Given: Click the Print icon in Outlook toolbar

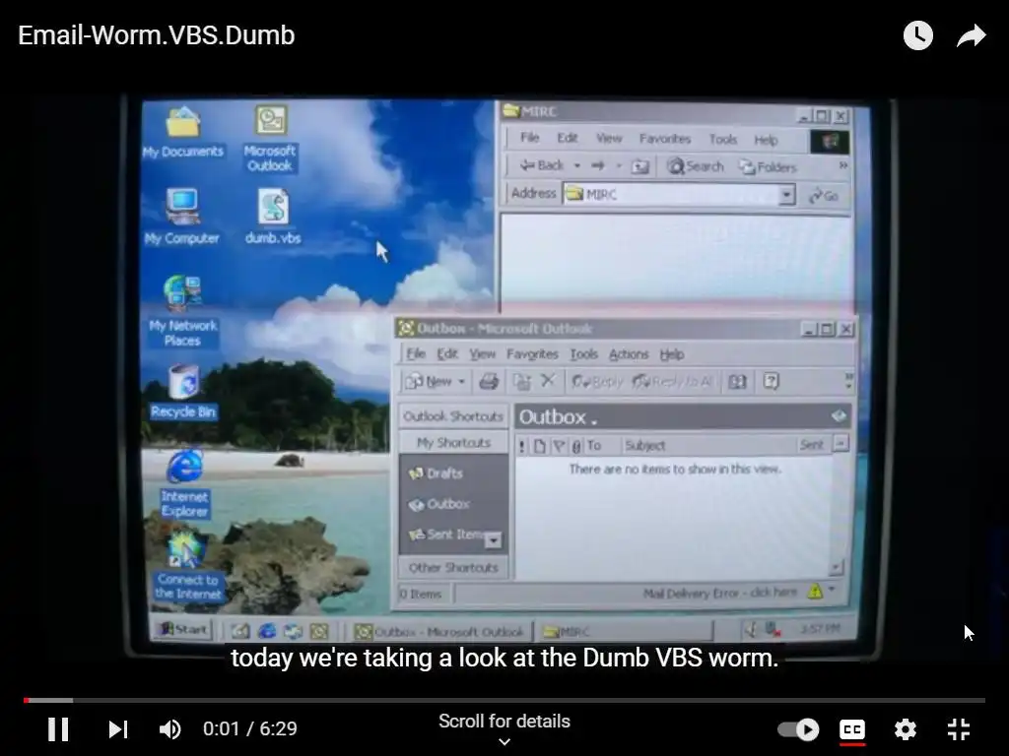Looking at the screenshot, I should [489, 382].
